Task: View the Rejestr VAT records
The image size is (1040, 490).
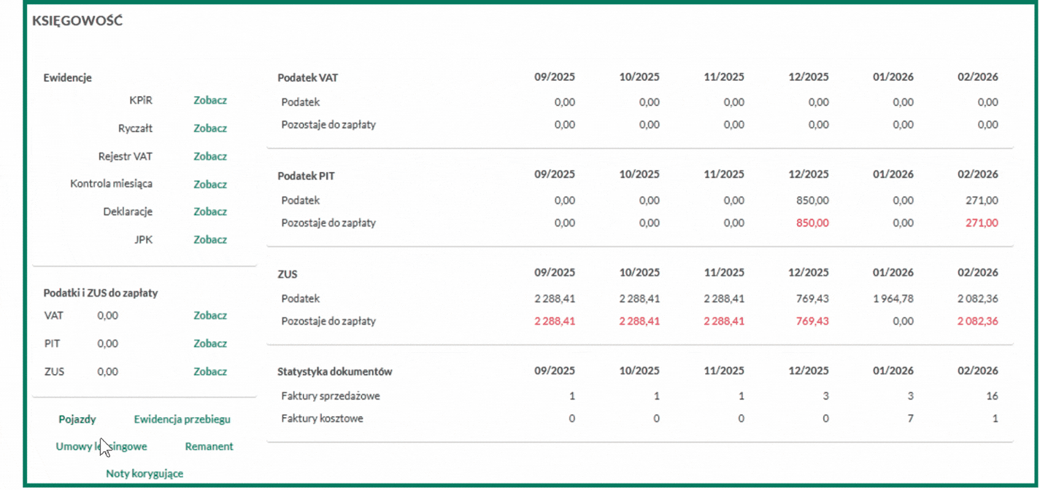Action: pyautogui.click(x=210, y=156)
